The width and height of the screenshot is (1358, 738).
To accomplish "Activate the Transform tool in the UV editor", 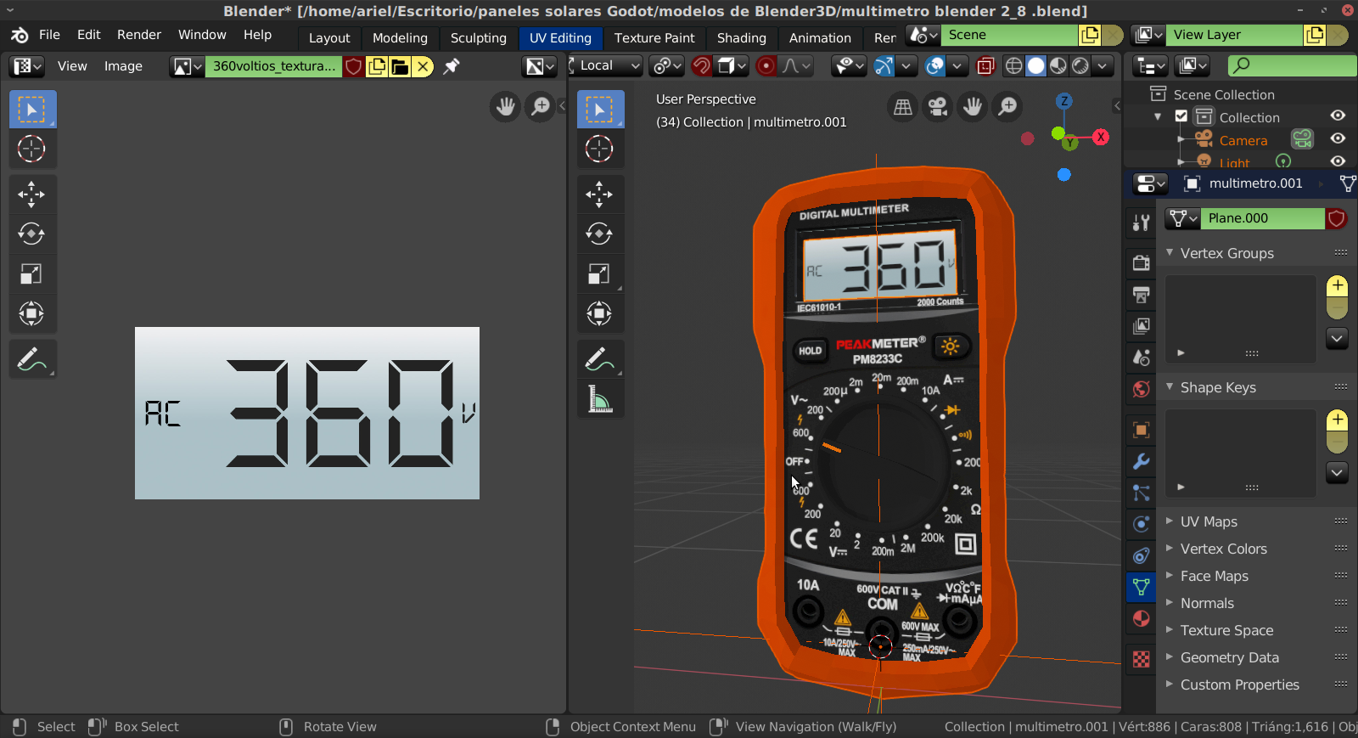I will [31, 313].
